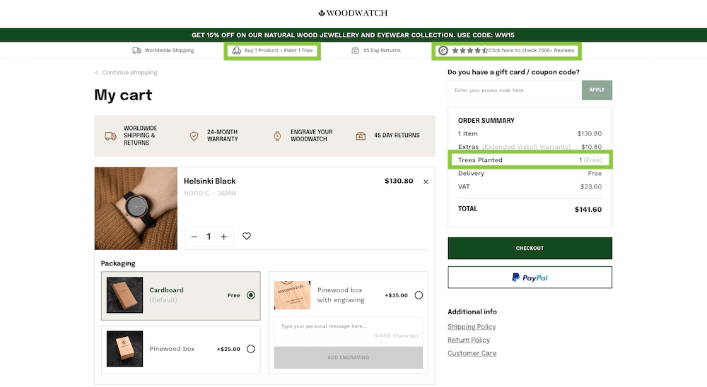Add Helsinki Black to wishlist heart icon
The width and height of the screenshot is (707, 387).
coord(247,236)
